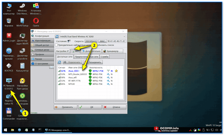224x135 pixels.
Task: Select the RT-WiFi-F776 network row
Action: click(90, 81)
